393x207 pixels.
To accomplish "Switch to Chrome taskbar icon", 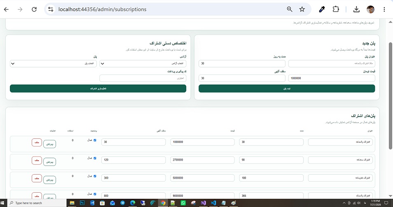I will click(163, 203).
